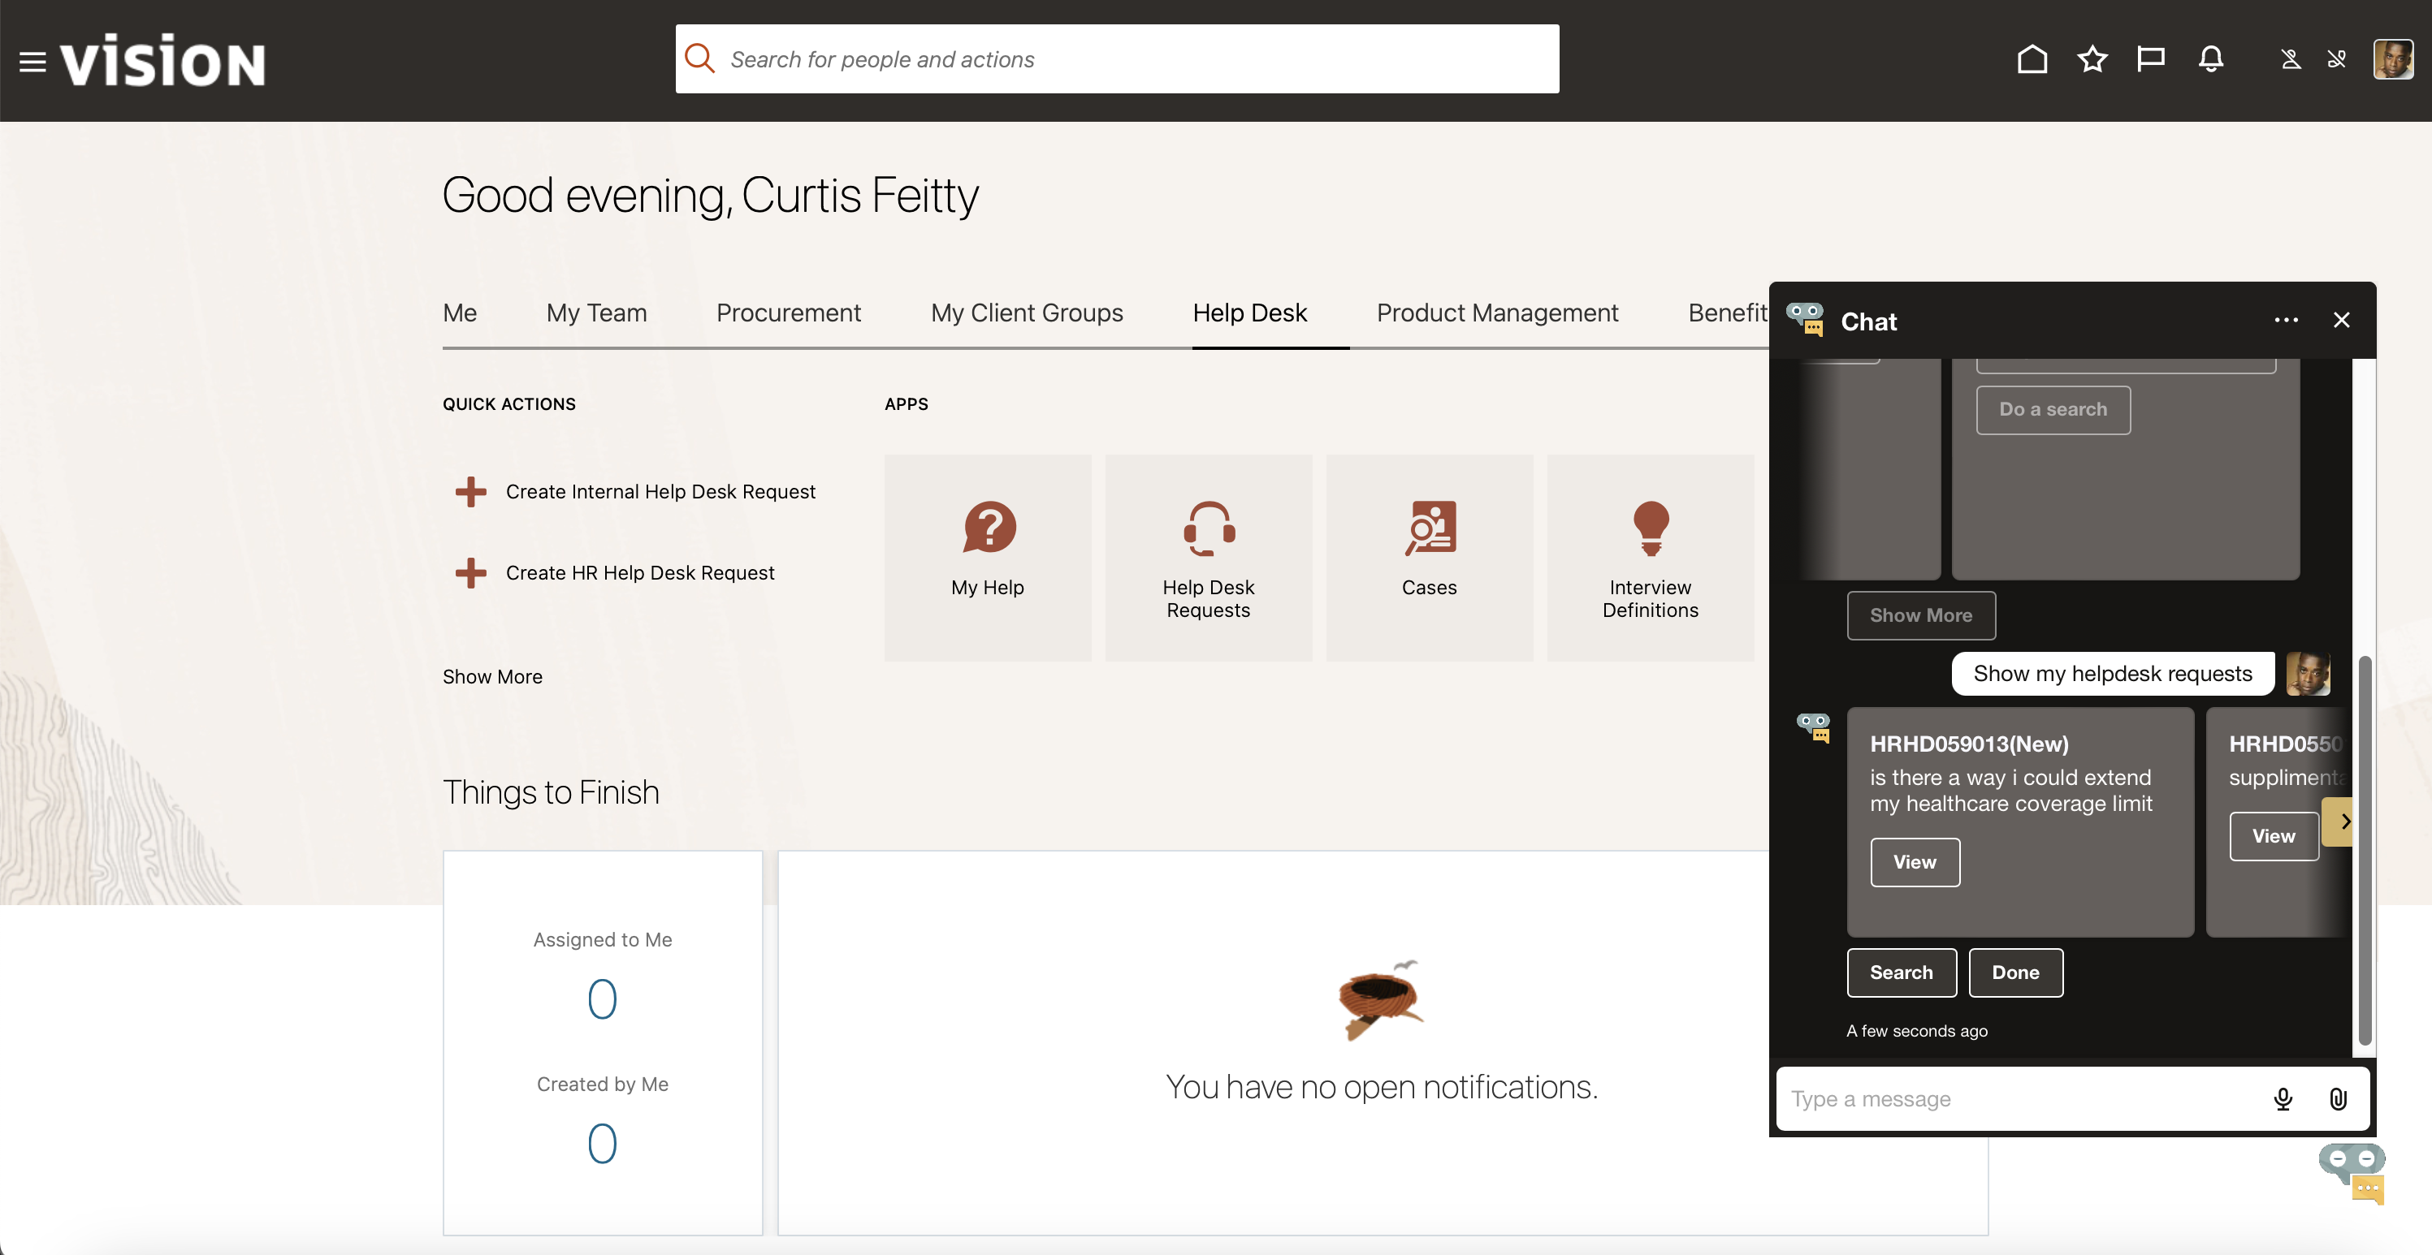Open the Interview Definitions app tile
The height and width of the screenshot is (1255, 2432).
(x=1649, y=557)
